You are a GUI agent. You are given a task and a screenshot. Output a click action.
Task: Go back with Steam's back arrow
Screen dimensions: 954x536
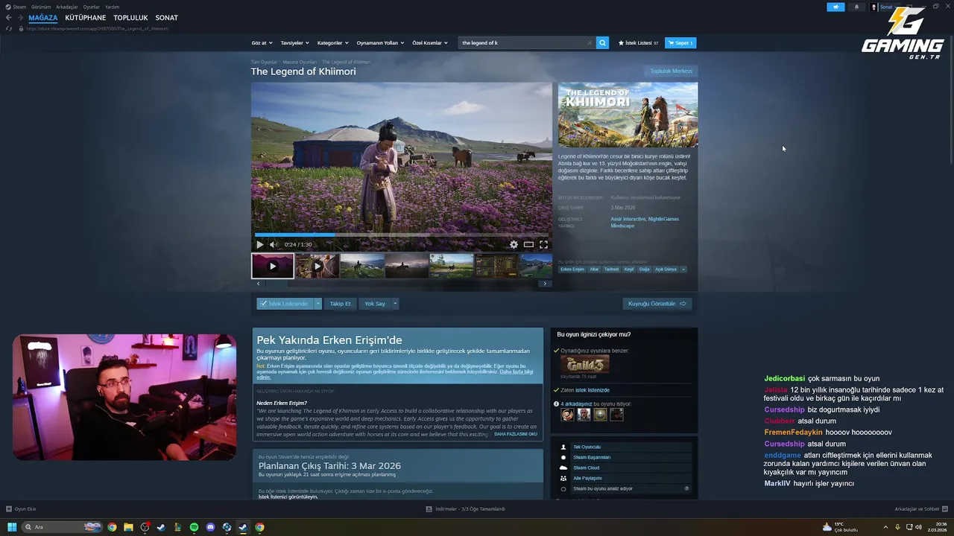click(8, 17)
